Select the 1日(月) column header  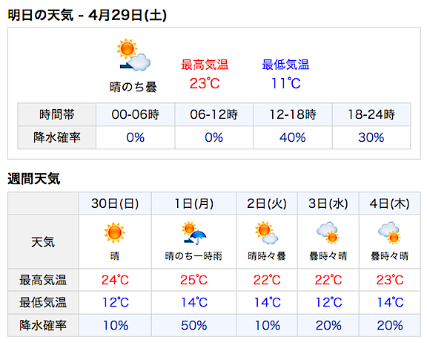(194, 203)
